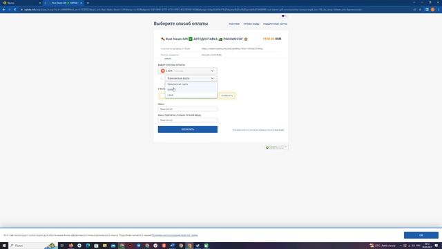Viewport: 442px width, 249px height.
Task: Click the merchant trust badge below the form
Action: click(x=276, y=147)
